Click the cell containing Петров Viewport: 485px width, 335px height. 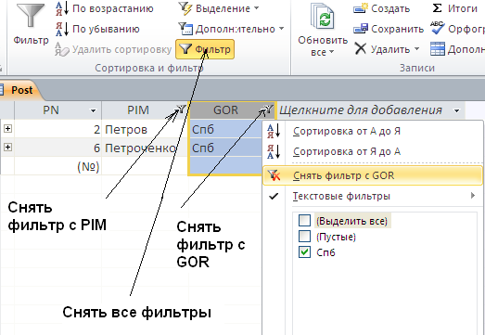pos(145,129)
